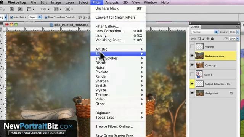Enable Lock position icon
Viewport: 244px width, 137px height.
click(x=208, y=38)
